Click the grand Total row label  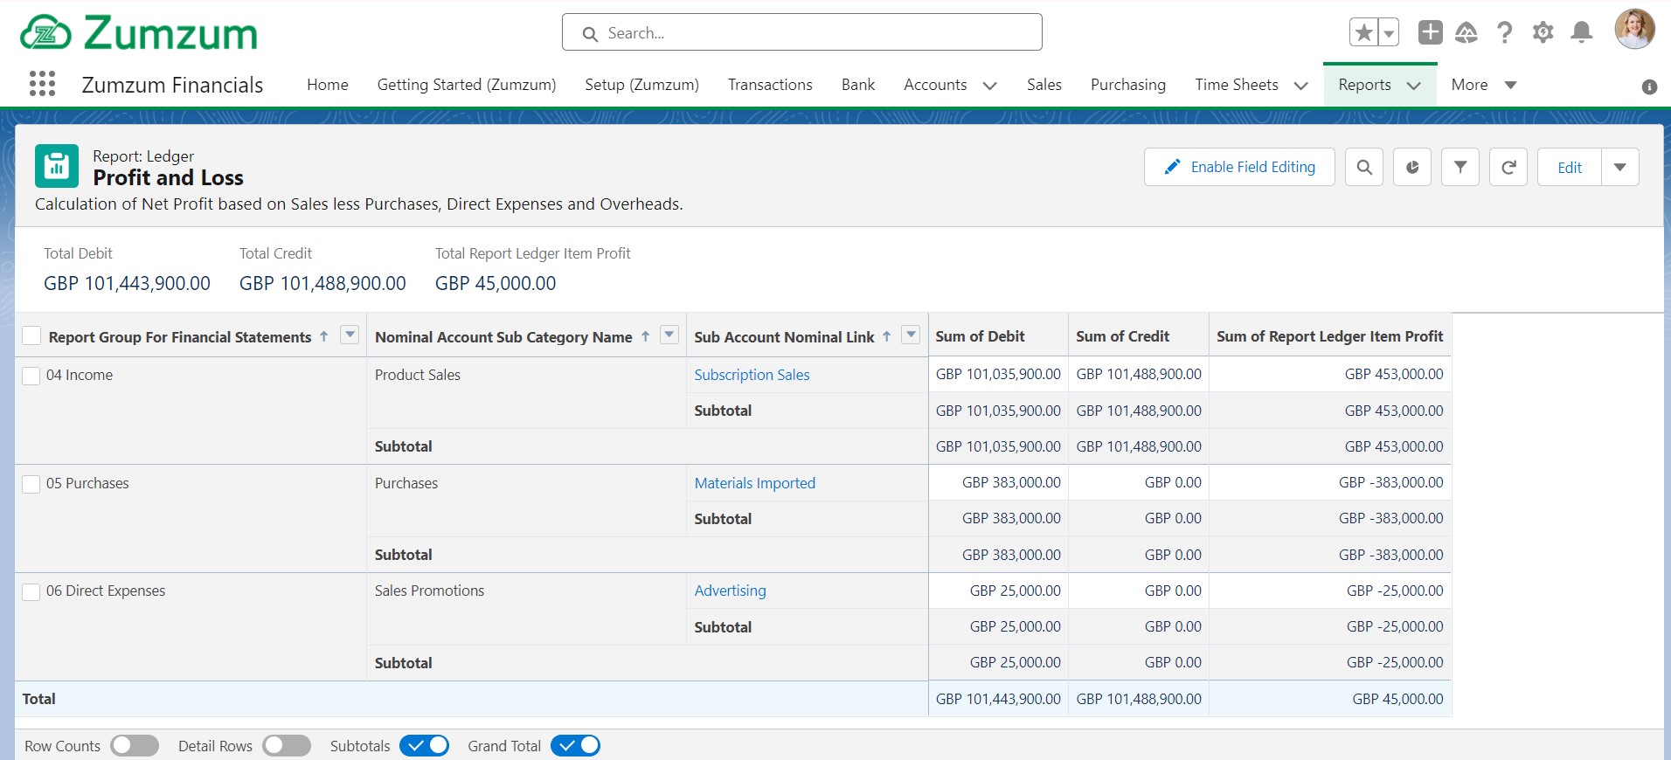(38, 699)
